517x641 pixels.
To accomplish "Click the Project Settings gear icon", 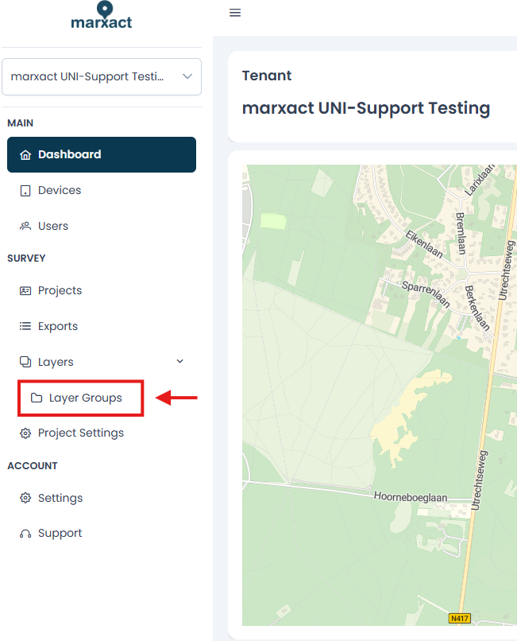I will pos(25,433).
